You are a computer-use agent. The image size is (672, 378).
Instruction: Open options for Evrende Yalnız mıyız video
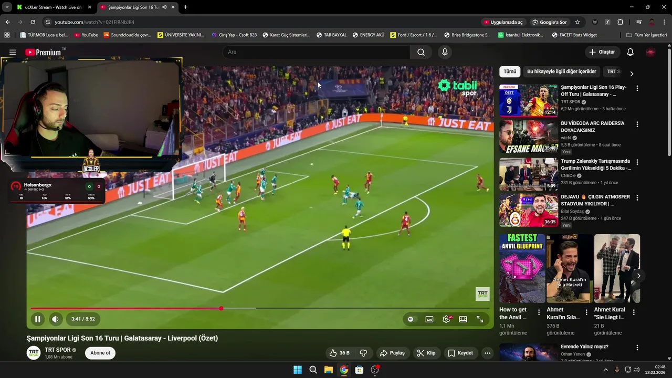pos(637,348)
